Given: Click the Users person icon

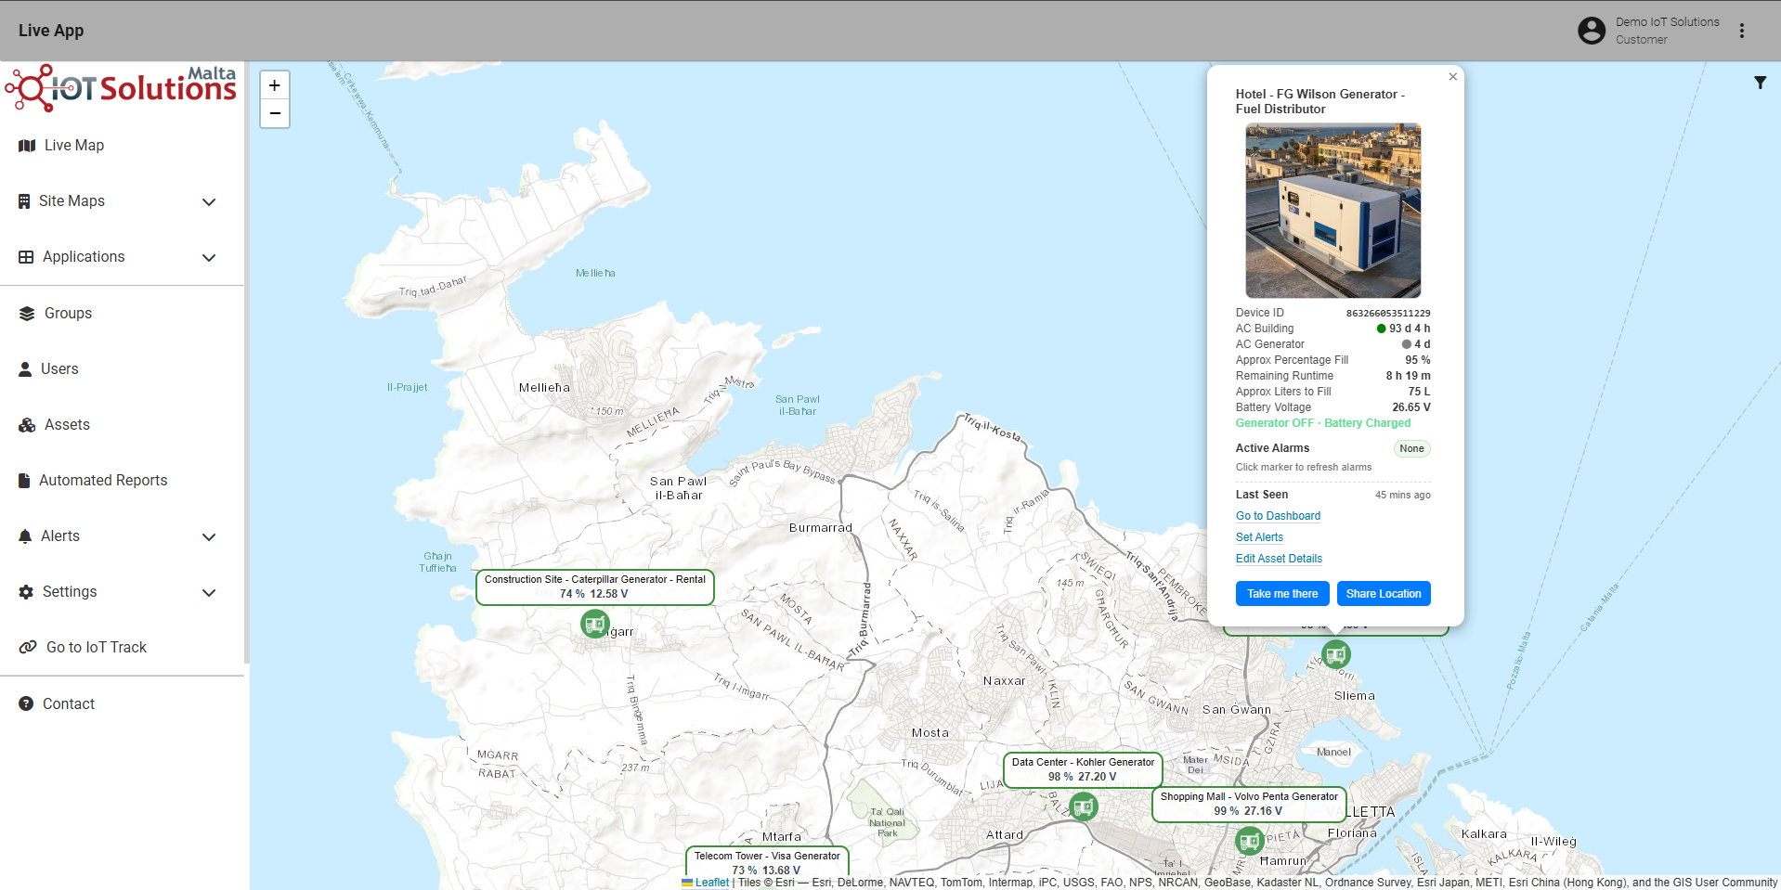Looking at the screenshot, I should point(25,369).
